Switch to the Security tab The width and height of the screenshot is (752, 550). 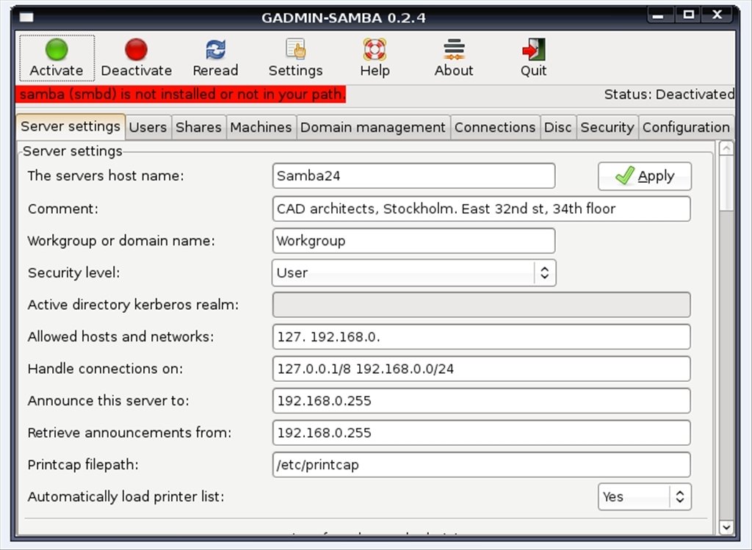click(x=607, y=128)
